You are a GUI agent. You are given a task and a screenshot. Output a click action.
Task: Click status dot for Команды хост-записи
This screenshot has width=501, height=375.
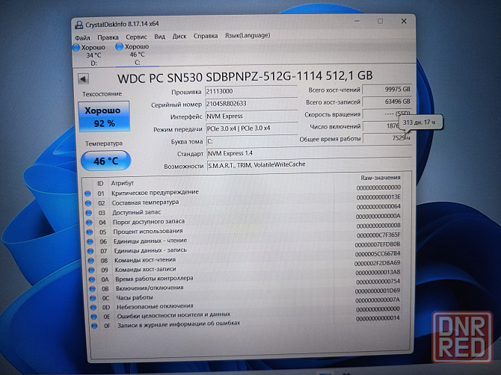pyautogui.click(x=92, y=270)
